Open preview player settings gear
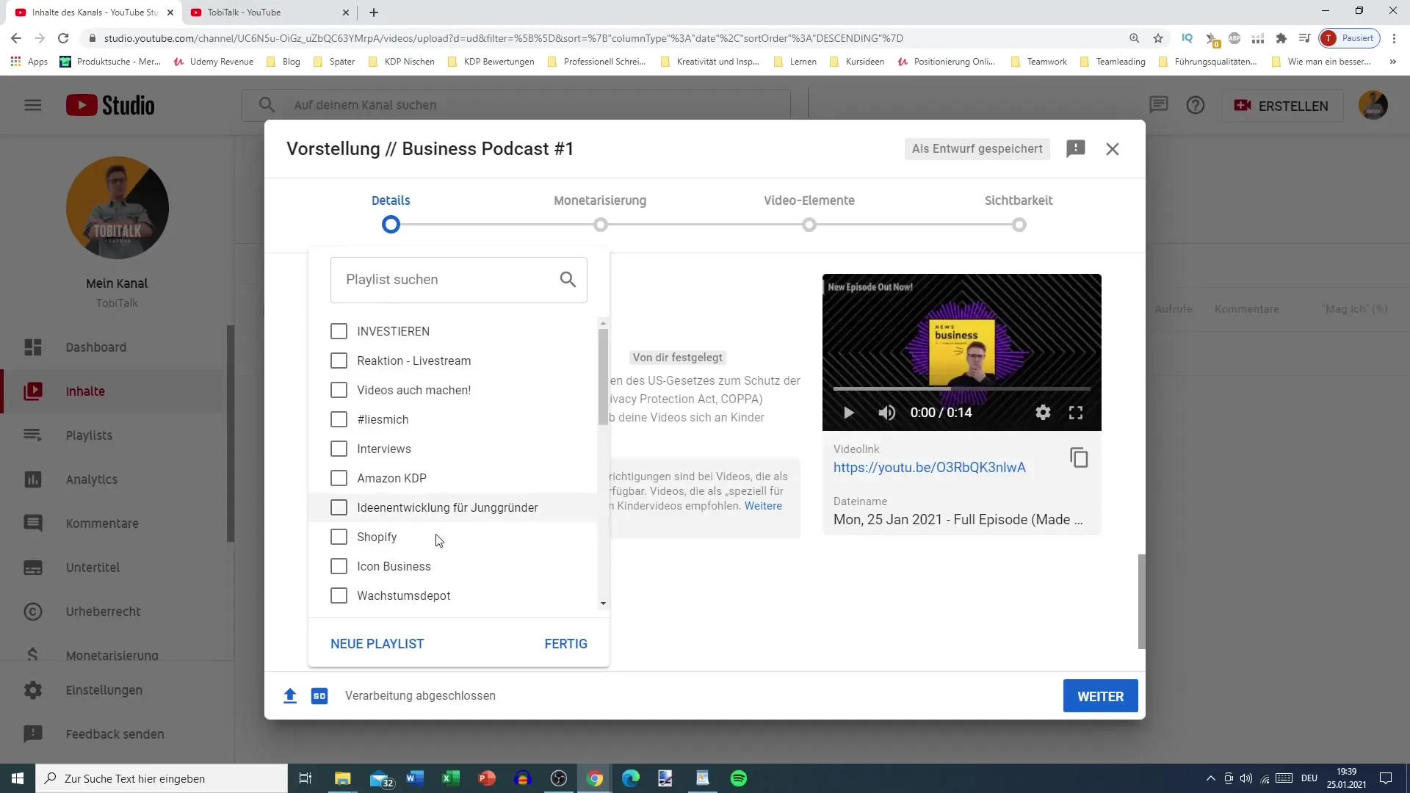 coord(1043,413)
